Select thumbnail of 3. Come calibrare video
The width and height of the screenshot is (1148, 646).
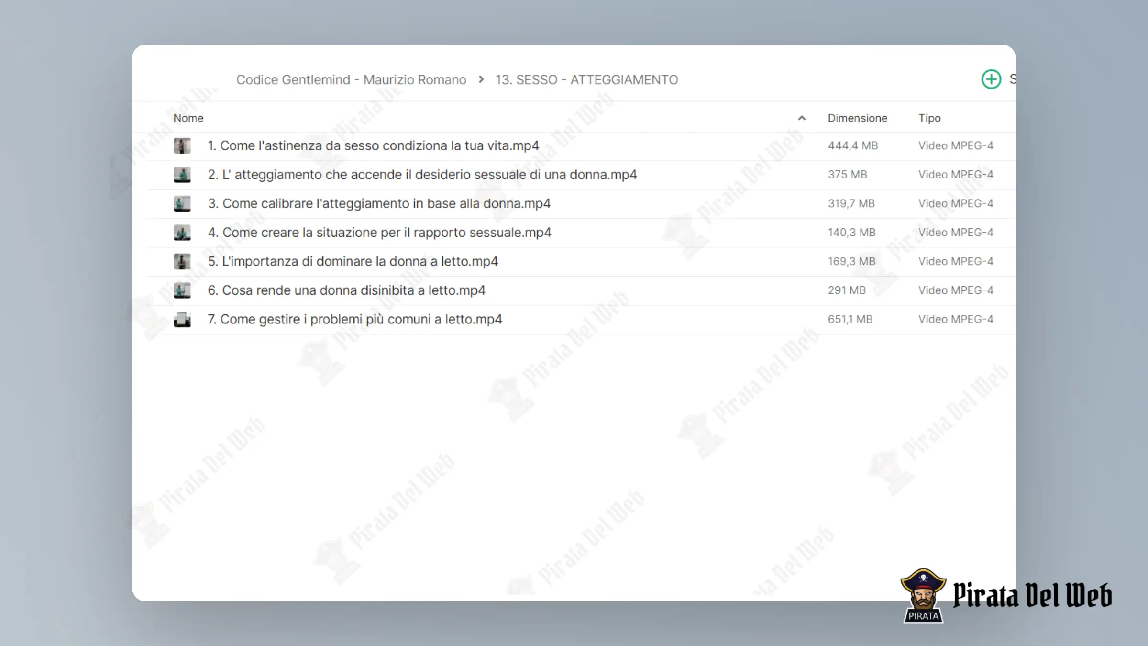pyautogui.click(x=182, y=203)
